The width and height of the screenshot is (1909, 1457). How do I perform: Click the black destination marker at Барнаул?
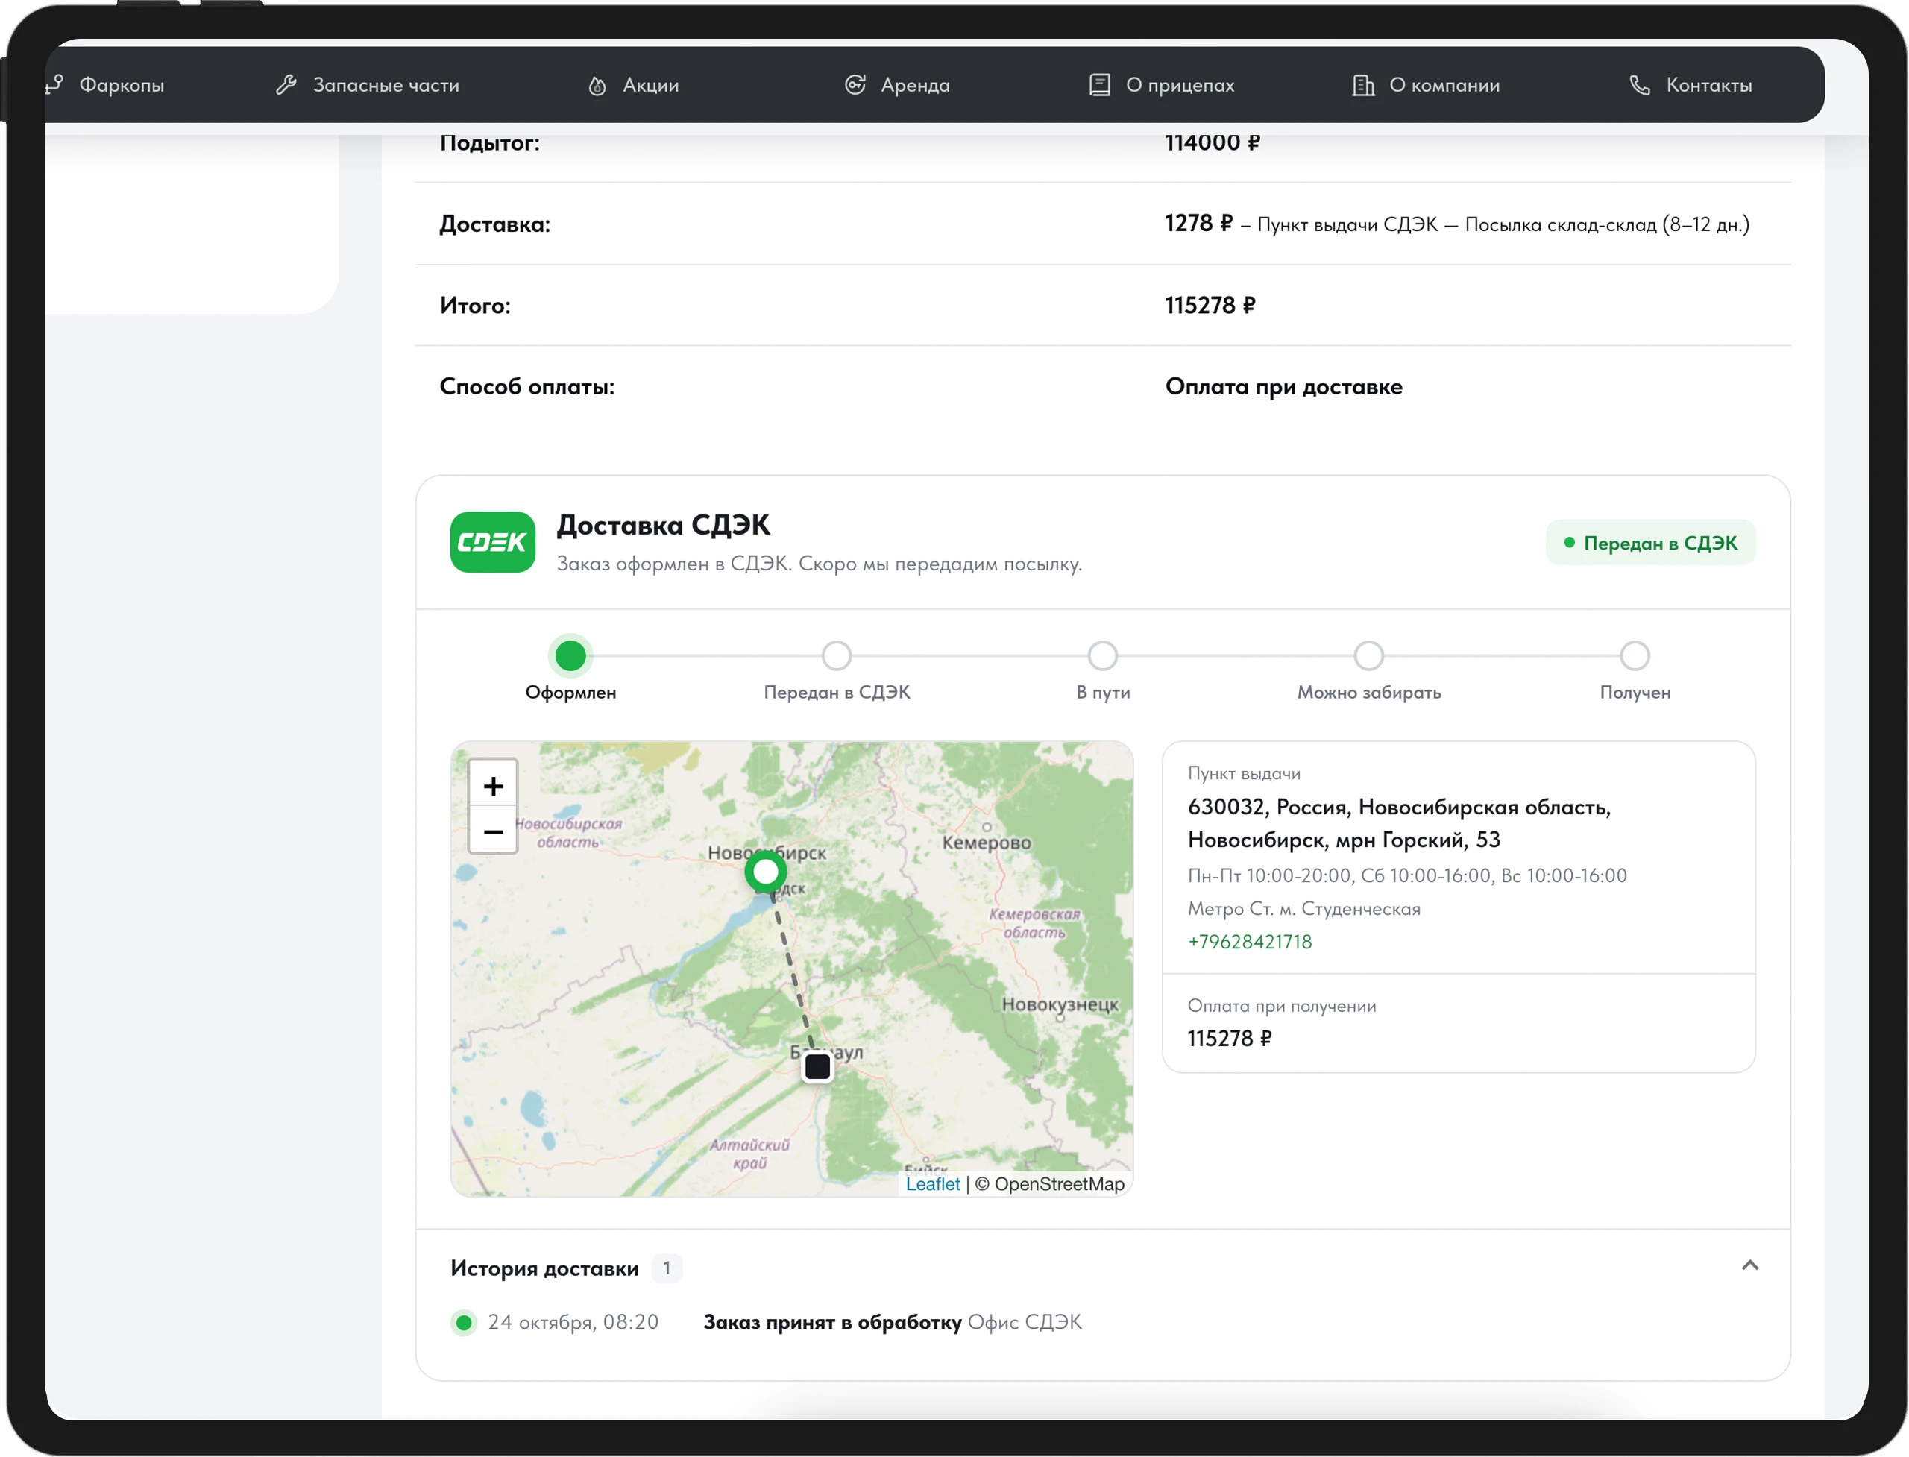pyautogui.click(x=817, y=1066)
